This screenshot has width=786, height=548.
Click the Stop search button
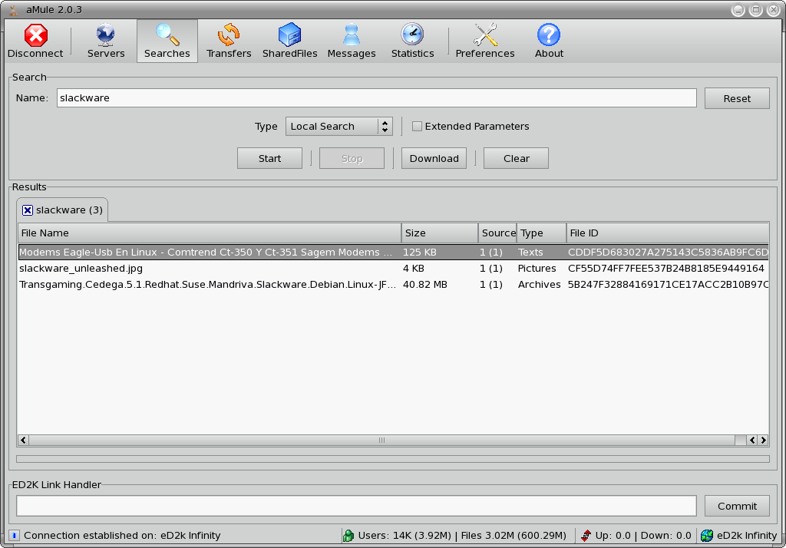(x=352, y=158)
